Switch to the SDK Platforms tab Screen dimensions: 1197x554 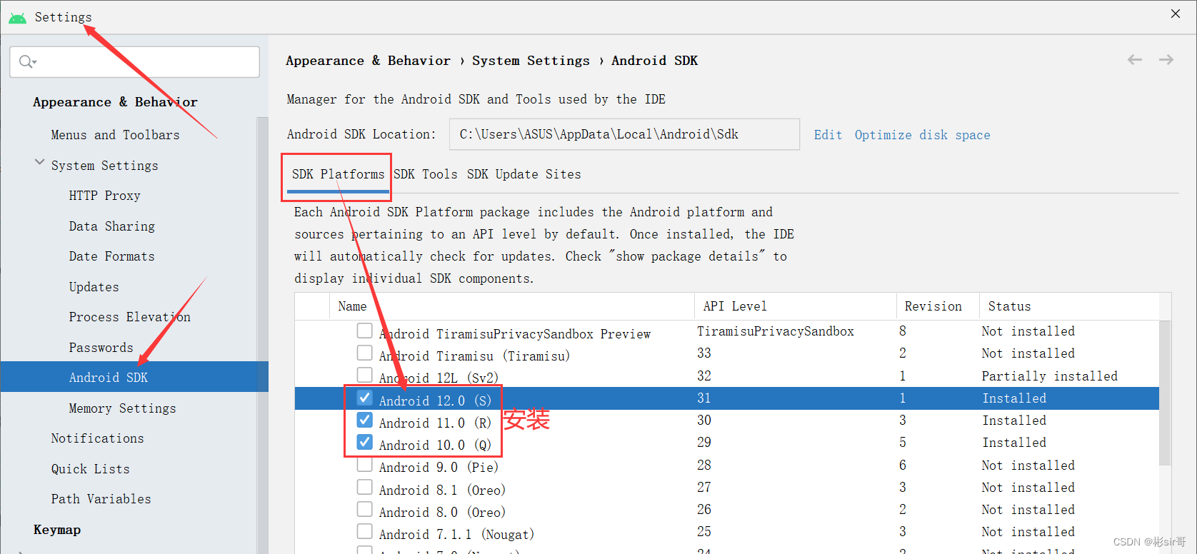[338, 174]
